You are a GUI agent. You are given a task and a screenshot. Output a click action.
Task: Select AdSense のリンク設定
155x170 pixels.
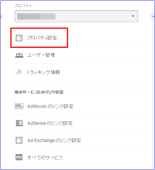pyautogui.click(x=76, y=123)
